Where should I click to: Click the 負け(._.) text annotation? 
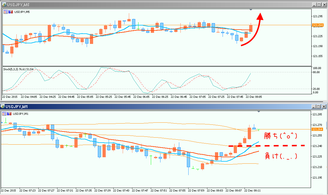281,156
